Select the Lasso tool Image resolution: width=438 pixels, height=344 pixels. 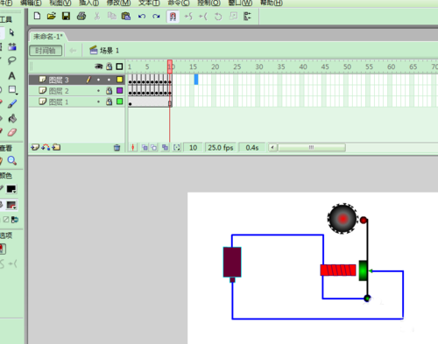(x=11, y=60)
